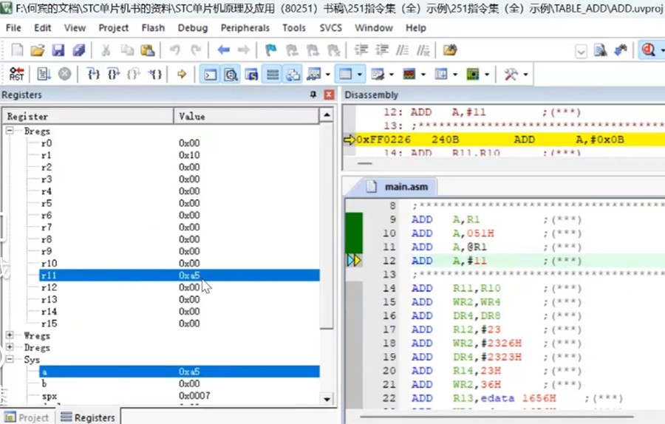The image size is (665, 424).
Task: Switch to the Project tab
Action: pos(27,417)
